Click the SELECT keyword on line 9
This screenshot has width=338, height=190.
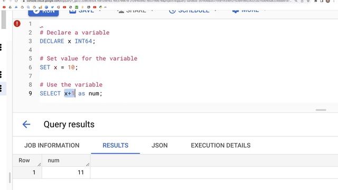tap(50, 93)
